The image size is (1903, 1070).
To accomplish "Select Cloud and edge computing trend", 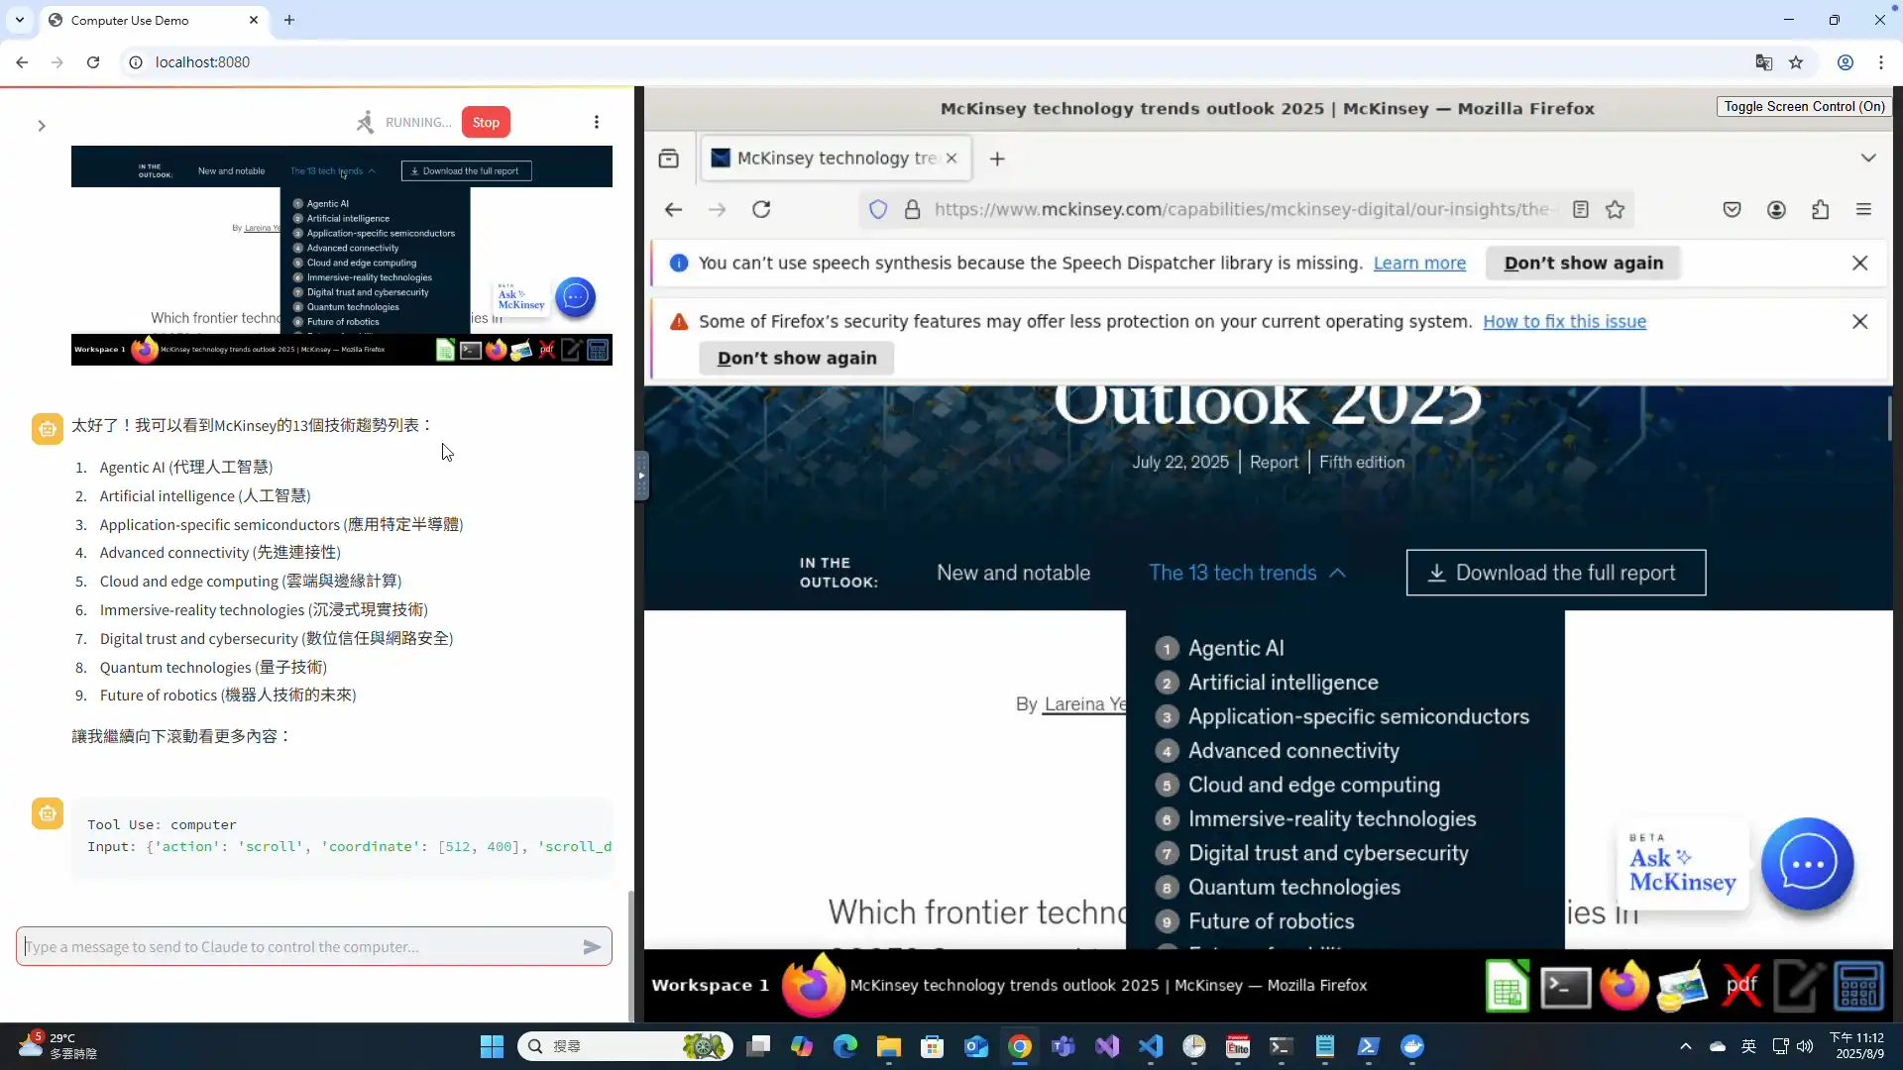I will [x=1313, y=785].
